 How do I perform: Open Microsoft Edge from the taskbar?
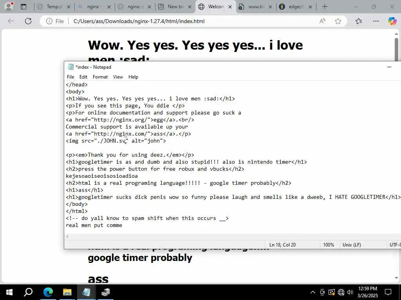tap(48, 292)
